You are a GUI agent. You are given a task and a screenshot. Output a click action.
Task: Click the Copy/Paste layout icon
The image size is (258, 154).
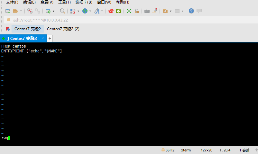tap(73, 11)
